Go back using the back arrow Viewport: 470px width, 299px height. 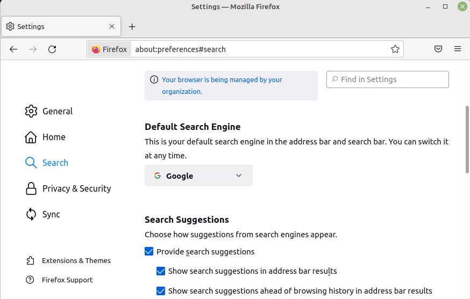(13, 49)
